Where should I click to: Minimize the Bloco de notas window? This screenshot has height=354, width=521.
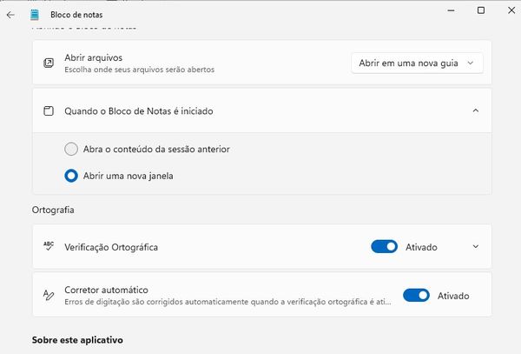tap(451, 10)
